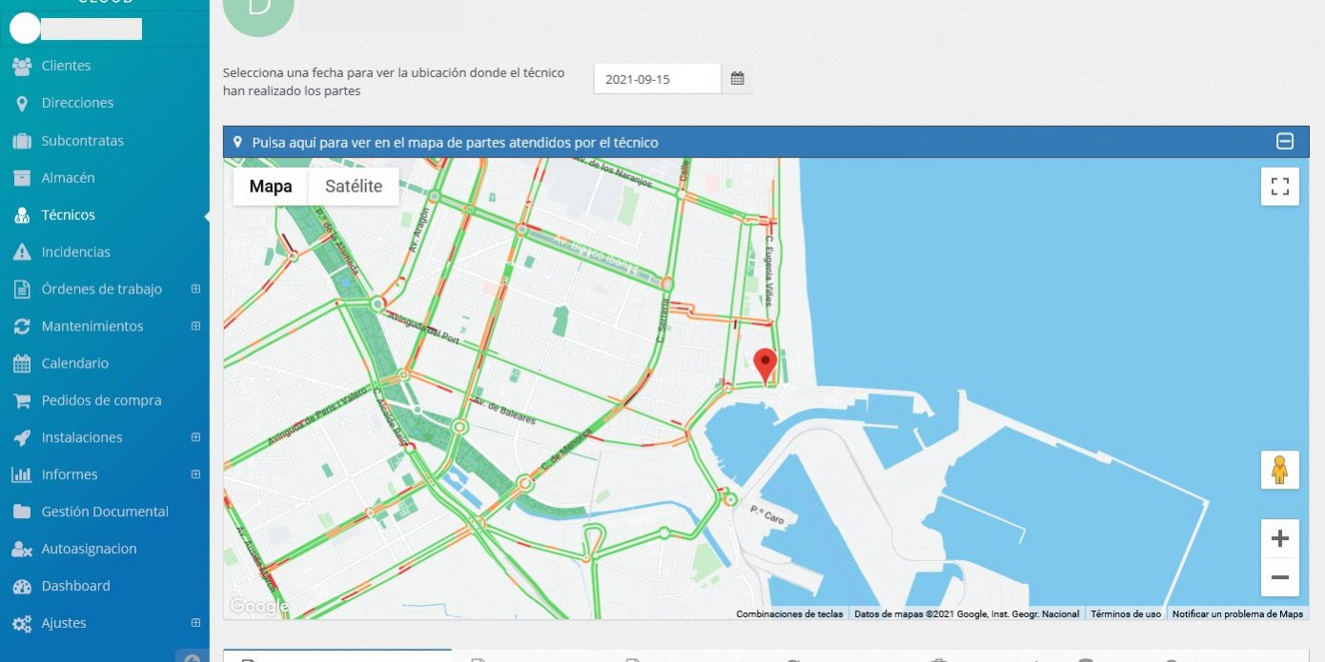This screenshot has width=1325, height=662.
Task: Select the Clientes sidebar icon
Action: coord(22,66)
